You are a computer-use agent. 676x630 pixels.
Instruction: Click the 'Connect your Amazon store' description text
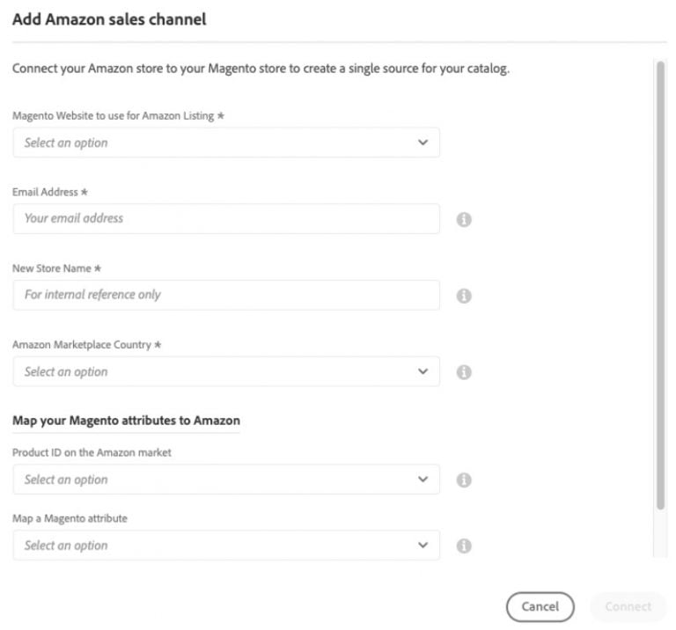[261, 69]
